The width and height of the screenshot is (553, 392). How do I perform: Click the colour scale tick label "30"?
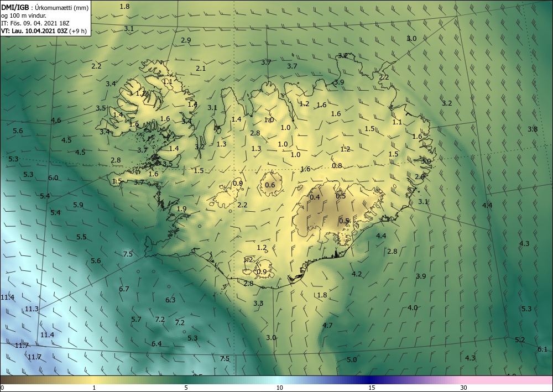click(x=464, y=388)
